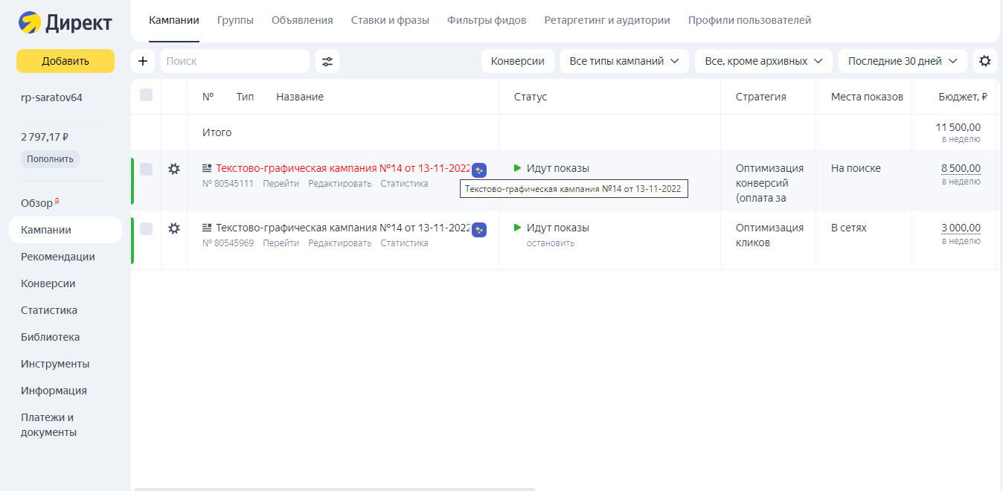Open the Профили пользователей tab
This screenshot has width=1003, height=491.
click(x=749, y=21)
